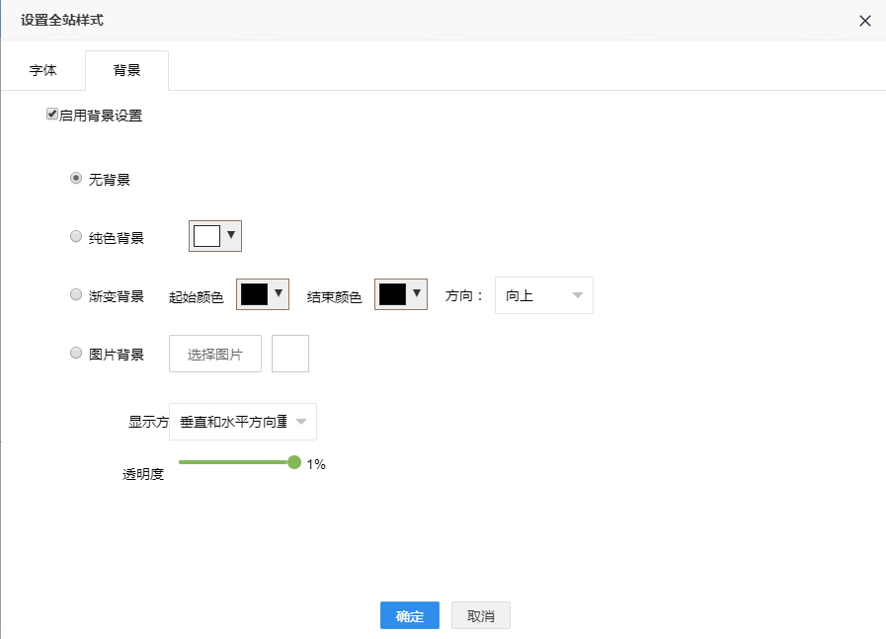Enable the 渐变背景 radio option

pyautogui.click(x=76, y=294)
